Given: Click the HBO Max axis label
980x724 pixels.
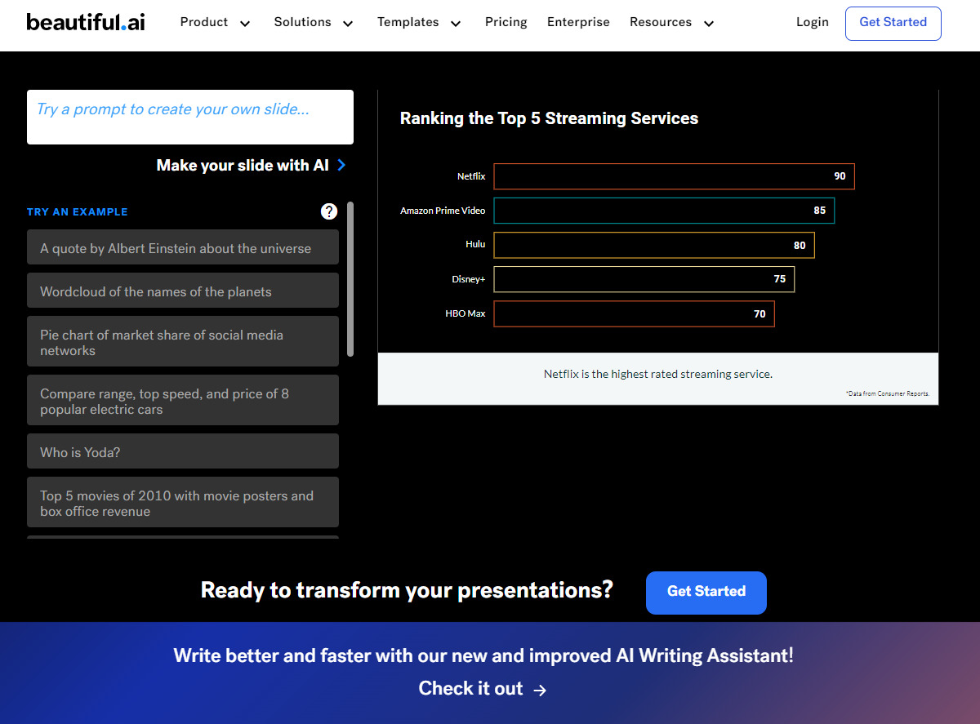Looking at the screenshot, I should click(465, 313).
